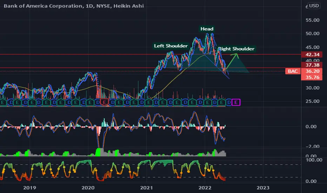Screen dimensions: 327x193
Task: Select the Right Shoulder label
Action: [x=236, y=49]
